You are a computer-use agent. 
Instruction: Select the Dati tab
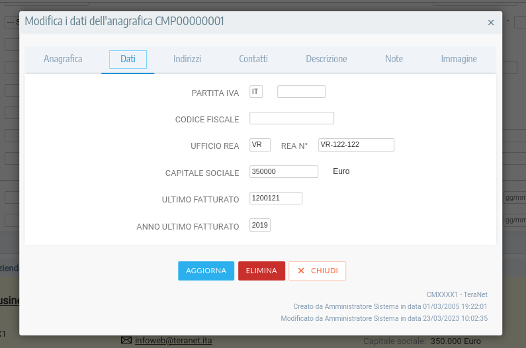tap(128, 59)
